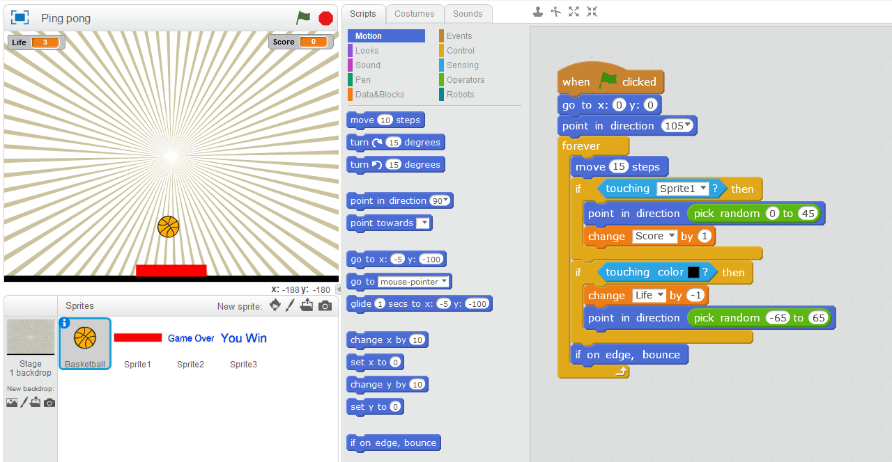Switch to the Costumes tab
This screenshot has width=892, height=462.
[415, 13]
